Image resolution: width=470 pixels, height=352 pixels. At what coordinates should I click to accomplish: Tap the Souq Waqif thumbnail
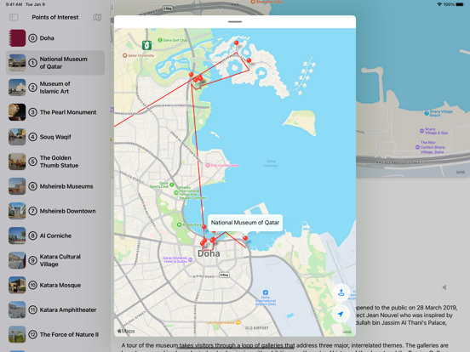[17, 137]
